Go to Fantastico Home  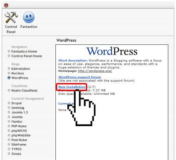coord(24,51)
